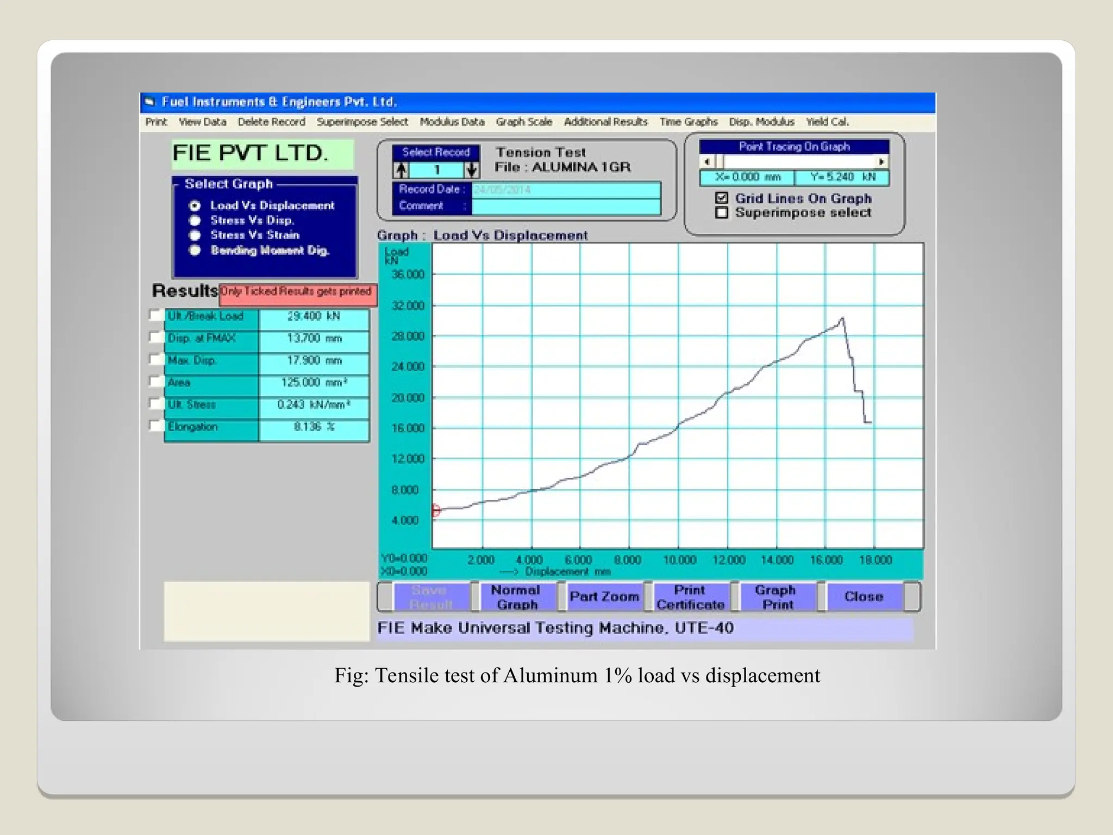Viewport: 1113px width, 835px height.
Task: Click Point Tracing scrollbar right arrow
Action: point(881,161)
